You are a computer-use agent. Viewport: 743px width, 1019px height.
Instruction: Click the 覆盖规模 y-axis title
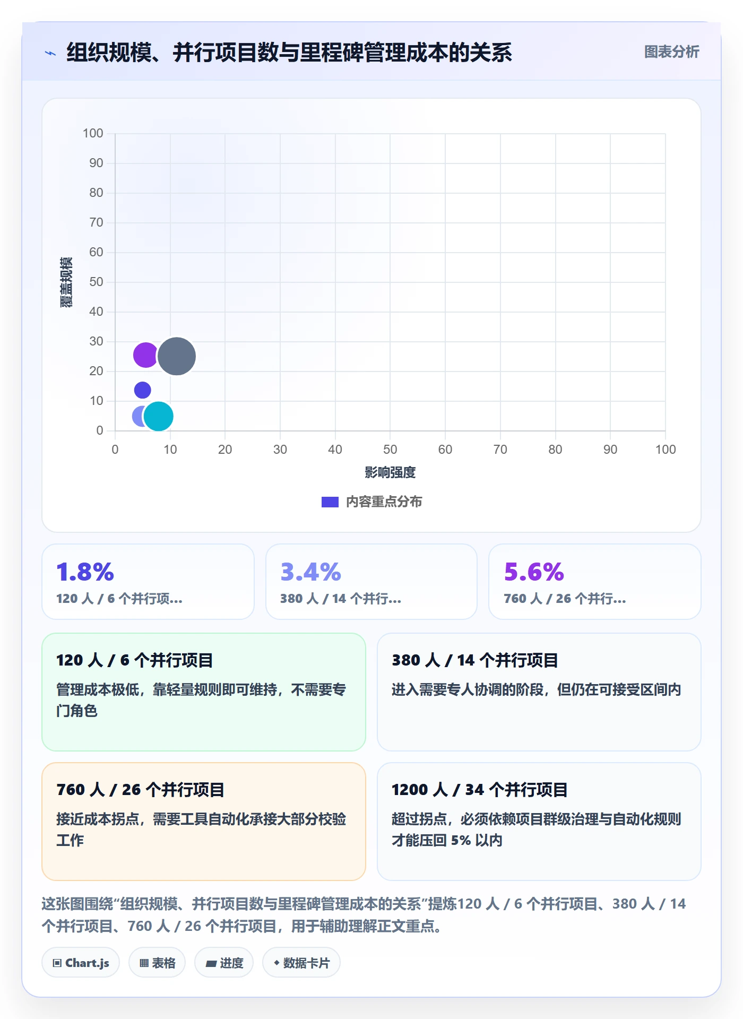tap(66, 282)
